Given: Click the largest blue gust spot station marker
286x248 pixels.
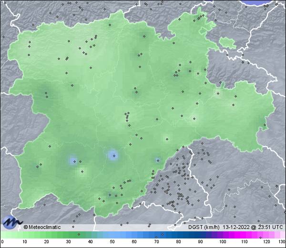Looking at the screenshot, I should coord(114,156).
